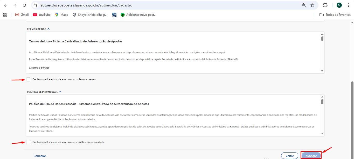This screenshot has width=354, height=159.
Task: Bookmark this page via the star icon
Action: (x=313, y=5)
